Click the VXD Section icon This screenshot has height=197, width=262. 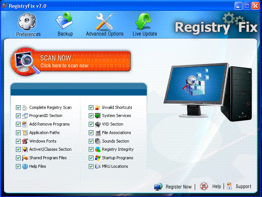point(98,124)
